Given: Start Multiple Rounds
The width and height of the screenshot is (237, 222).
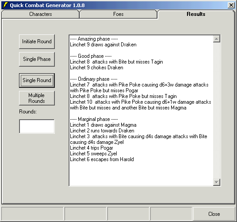Looking at the screenshot, I should pyautogui.click(x=37, y=98).
